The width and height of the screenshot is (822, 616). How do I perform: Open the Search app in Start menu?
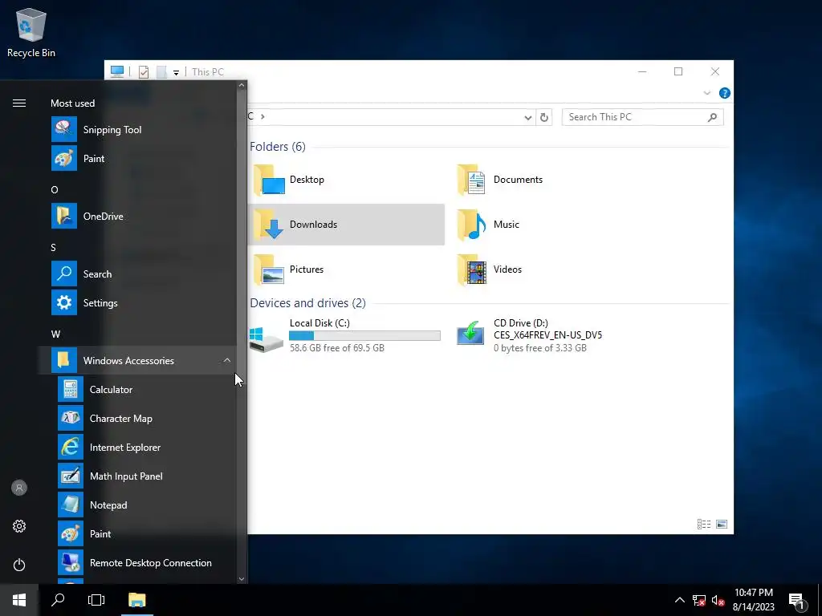(x=137, y=274)
